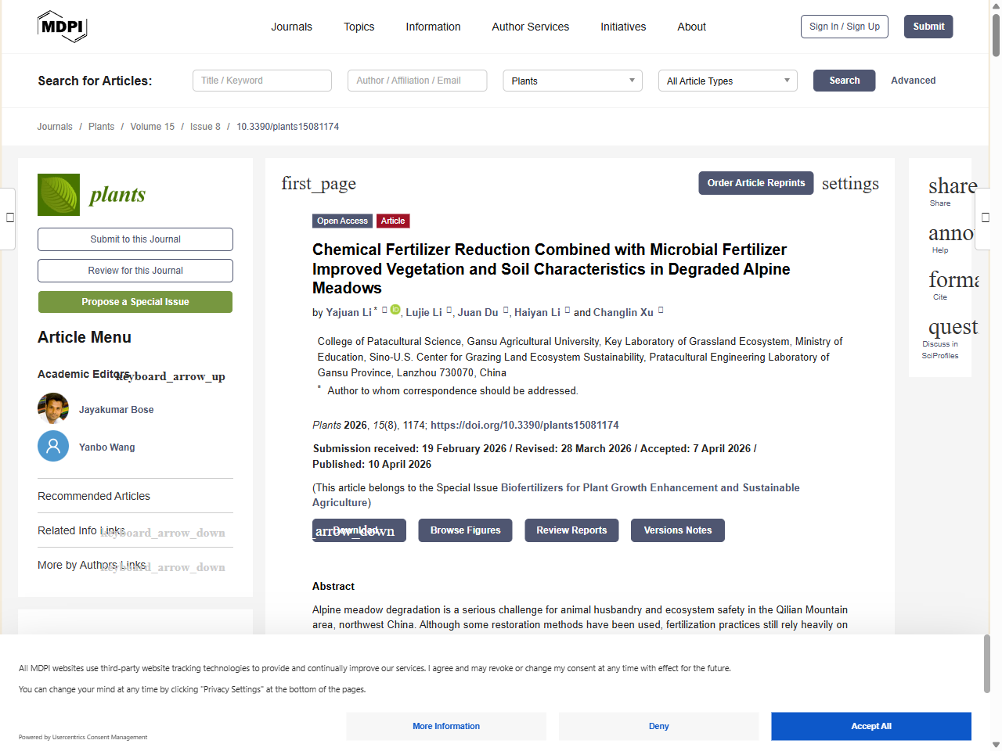Click Order Article Reprints
1002x751 pixels.
(x=756, y=183)
